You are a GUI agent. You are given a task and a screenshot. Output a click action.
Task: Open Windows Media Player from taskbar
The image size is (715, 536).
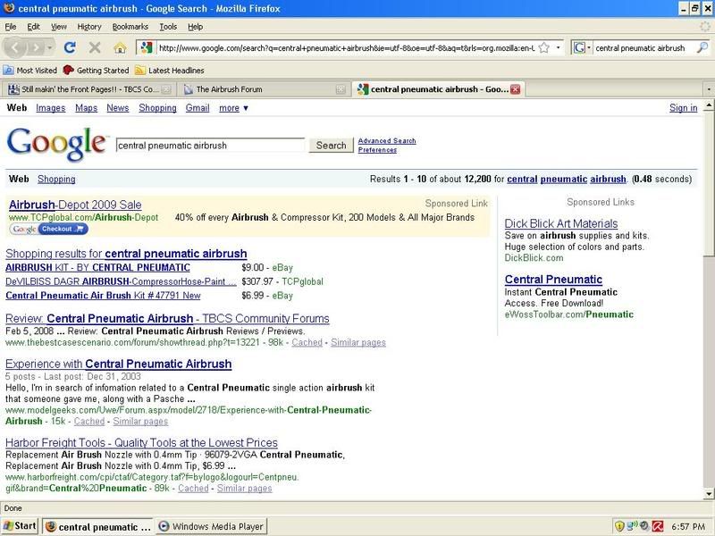point(212,526)
